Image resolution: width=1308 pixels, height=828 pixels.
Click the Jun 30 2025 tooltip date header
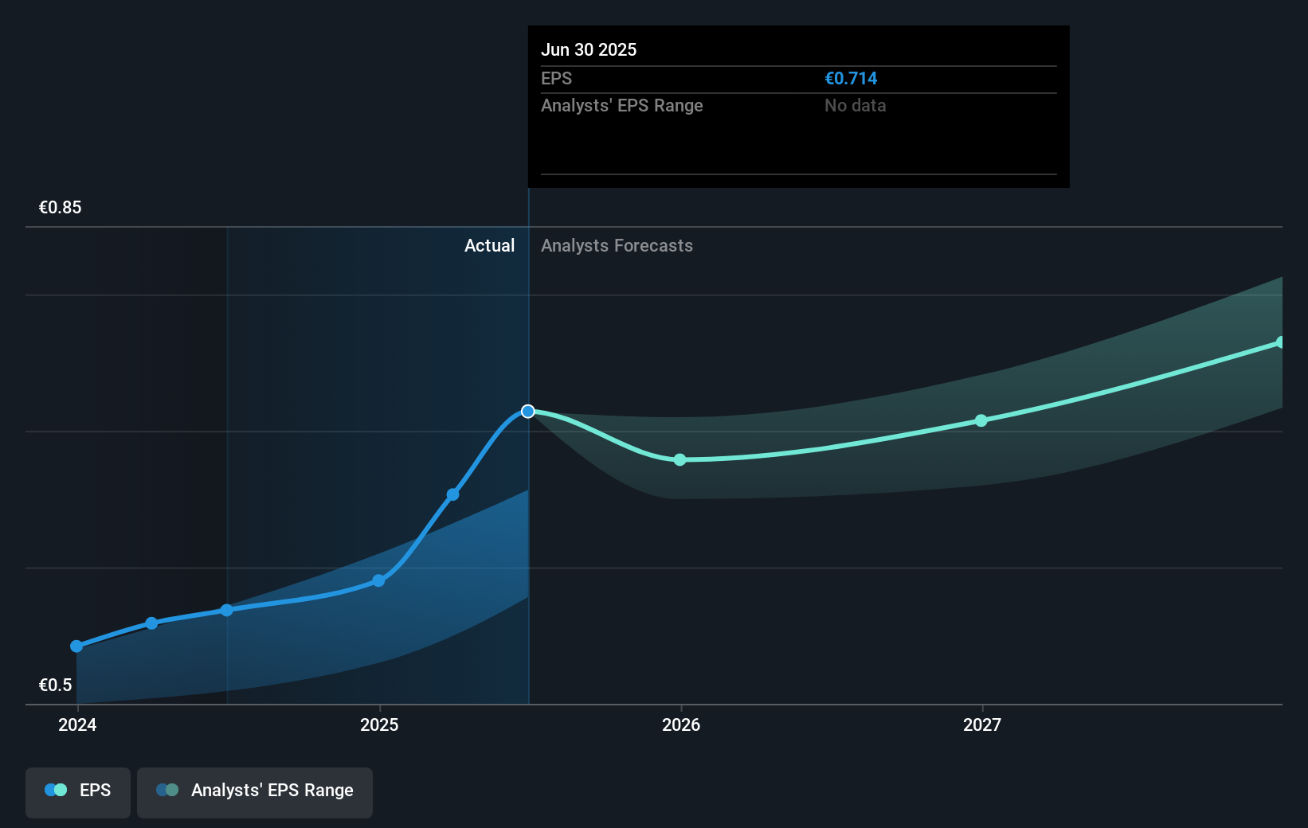tap(589, 49)
